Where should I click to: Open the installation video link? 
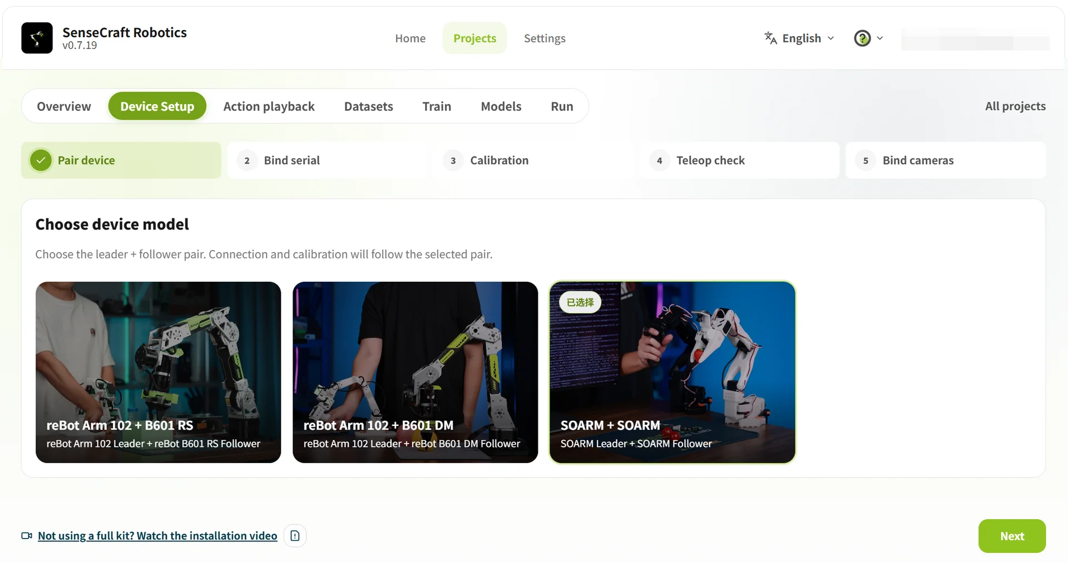(157, 536)
